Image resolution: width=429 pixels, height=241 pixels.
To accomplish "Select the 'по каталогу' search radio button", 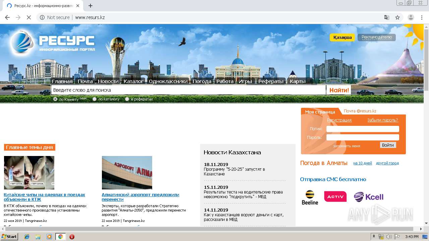I will [x=95, y=99].
